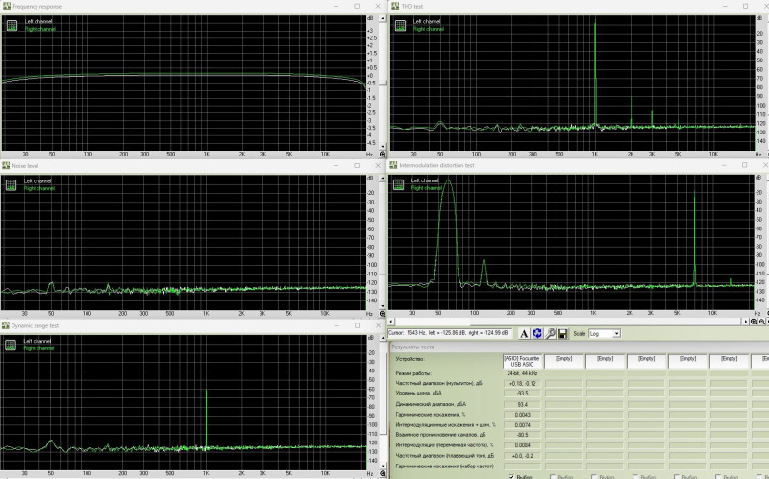Viewport: 769px width, 479px height.
Task: Toggle checkbox under second Empty slot column
Action: 594,476
